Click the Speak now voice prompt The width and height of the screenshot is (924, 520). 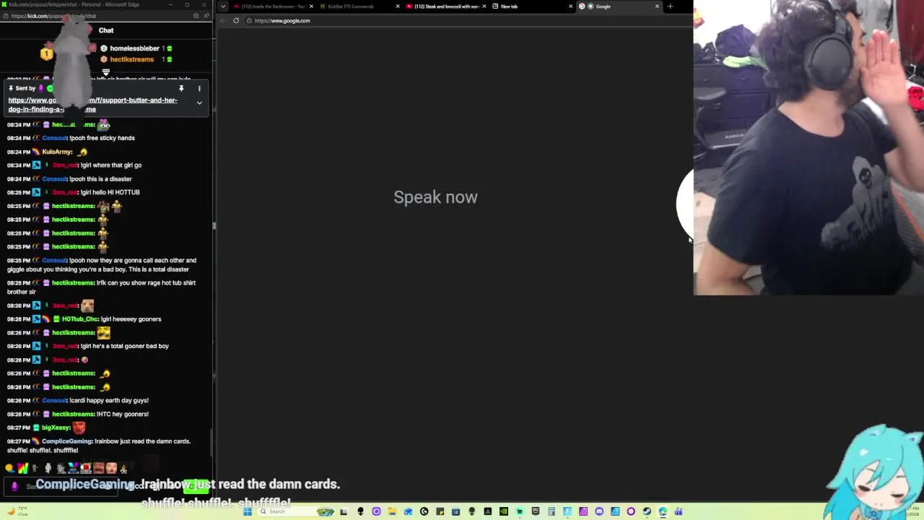435,197
